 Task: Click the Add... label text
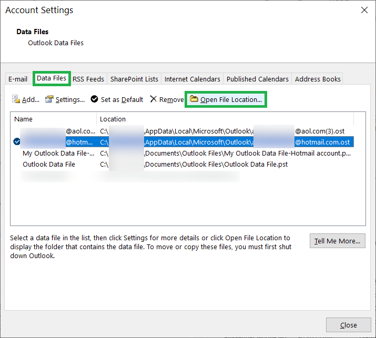click(x=31, y=99)
